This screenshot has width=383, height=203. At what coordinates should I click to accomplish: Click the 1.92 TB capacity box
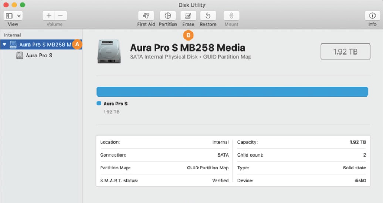345,52
